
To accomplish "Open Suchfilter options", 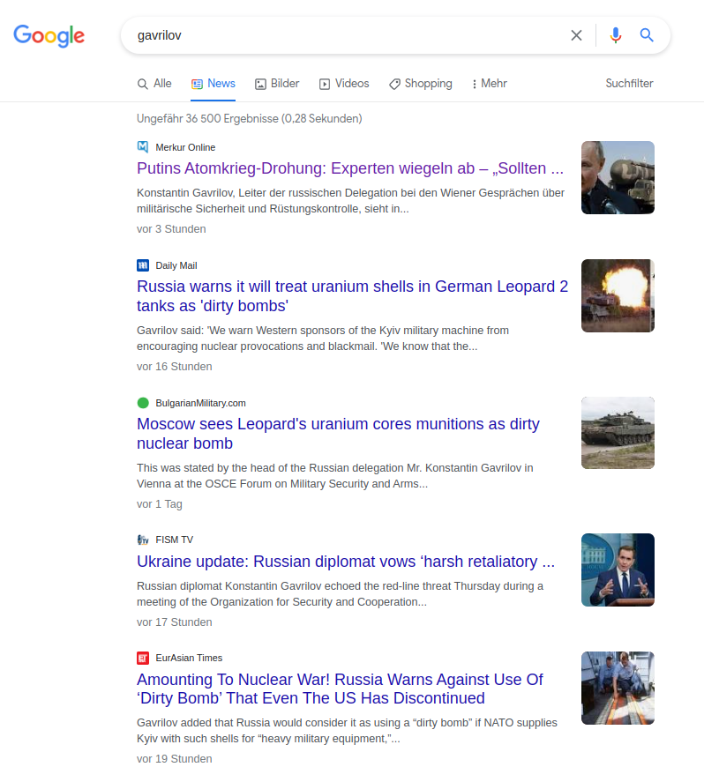I will pyautogui.click(x=629, y=84).
